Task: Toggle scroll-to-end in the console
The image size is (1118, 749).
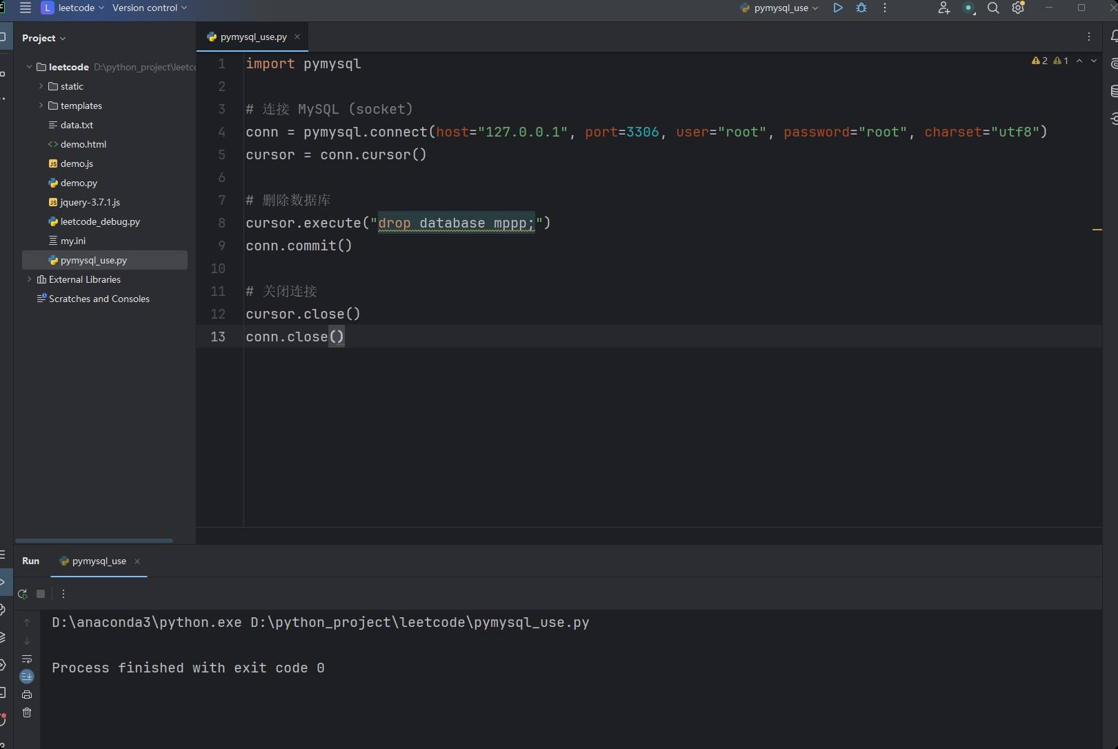Action: [x=27, y=677]
